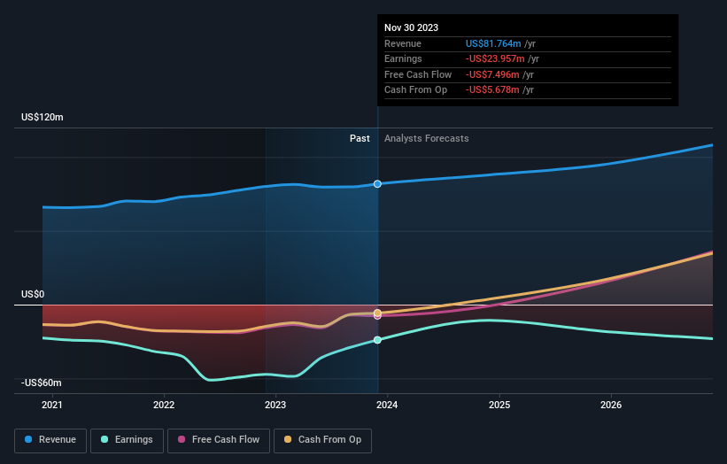Click the pink Free Cash Flow legend dot
727x464 pixels.
[x=182, y=439]
